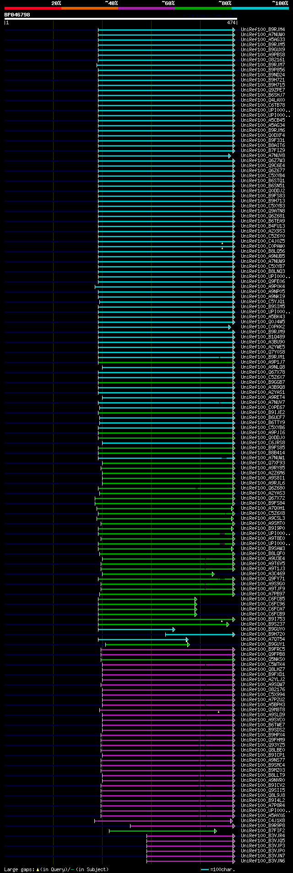
Task: Click hit label UniRef100_B1Q489
Action: pos(263,337)
